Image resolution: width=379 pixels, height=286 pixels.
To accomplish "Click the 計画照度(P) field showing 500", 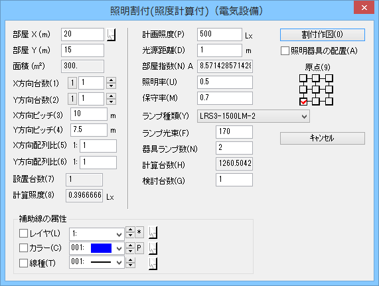I will [x=220, y=35].
